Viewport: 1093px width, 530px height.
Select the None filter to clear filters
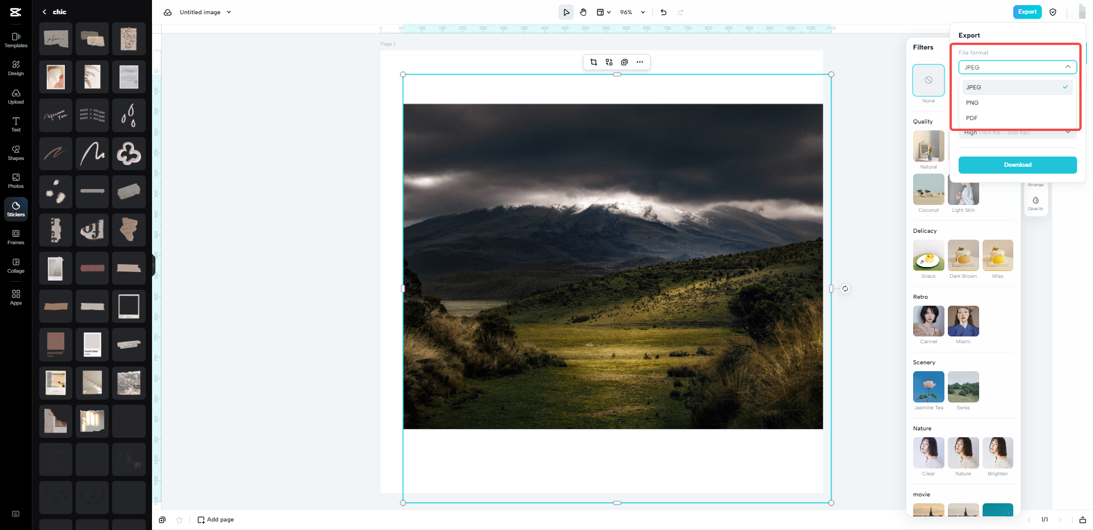coord(928,80)
